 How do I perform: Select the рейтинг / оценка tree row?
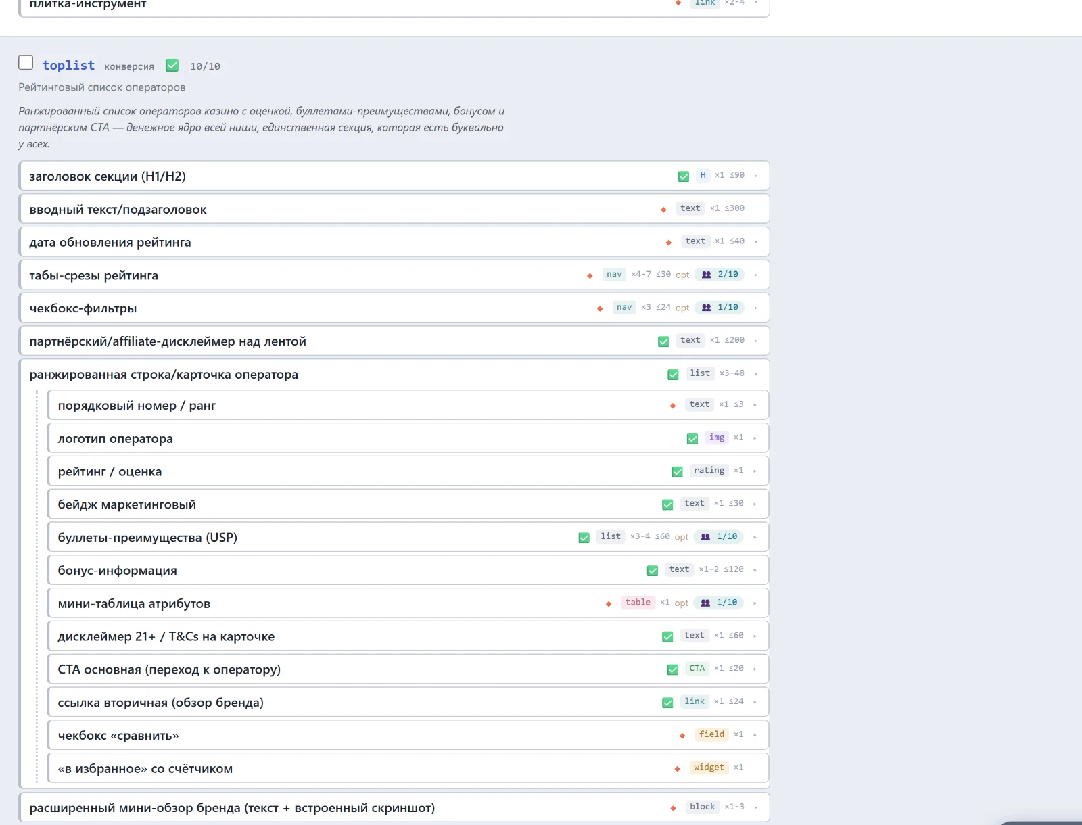[408, 471]
